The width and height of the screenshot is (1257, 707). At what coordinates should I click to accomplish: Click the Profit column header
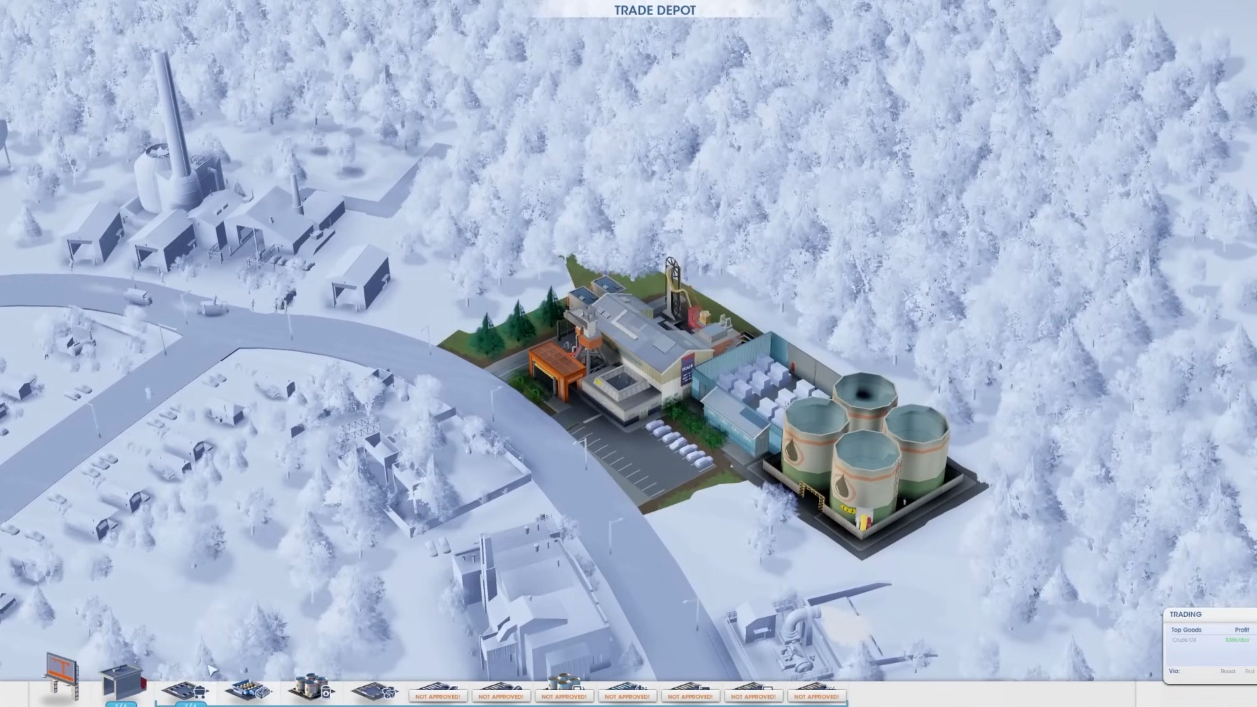click(1242, 630)
